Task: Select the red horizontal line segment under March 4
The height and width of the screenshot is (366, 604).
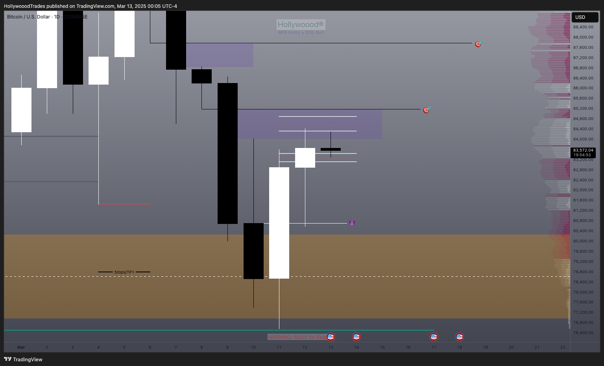Action: coord(124,204)
